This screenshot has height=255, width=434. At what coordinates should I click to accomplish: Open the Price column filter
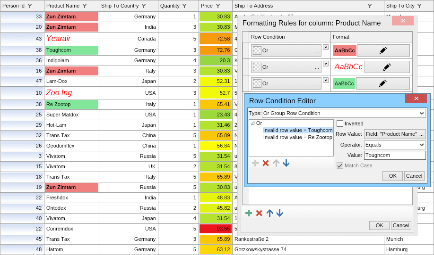point(218,6)
